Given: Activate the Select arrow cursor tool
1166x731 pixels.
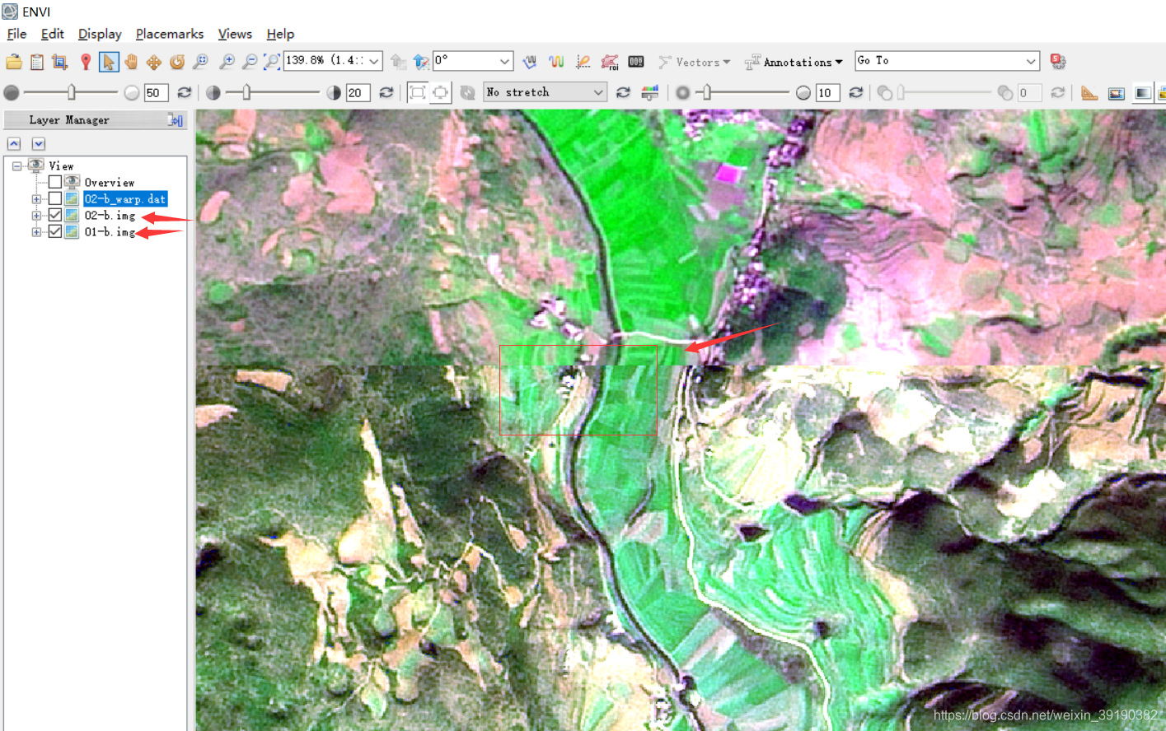Looking at the screenshot, I should click(x=108, y=62).
